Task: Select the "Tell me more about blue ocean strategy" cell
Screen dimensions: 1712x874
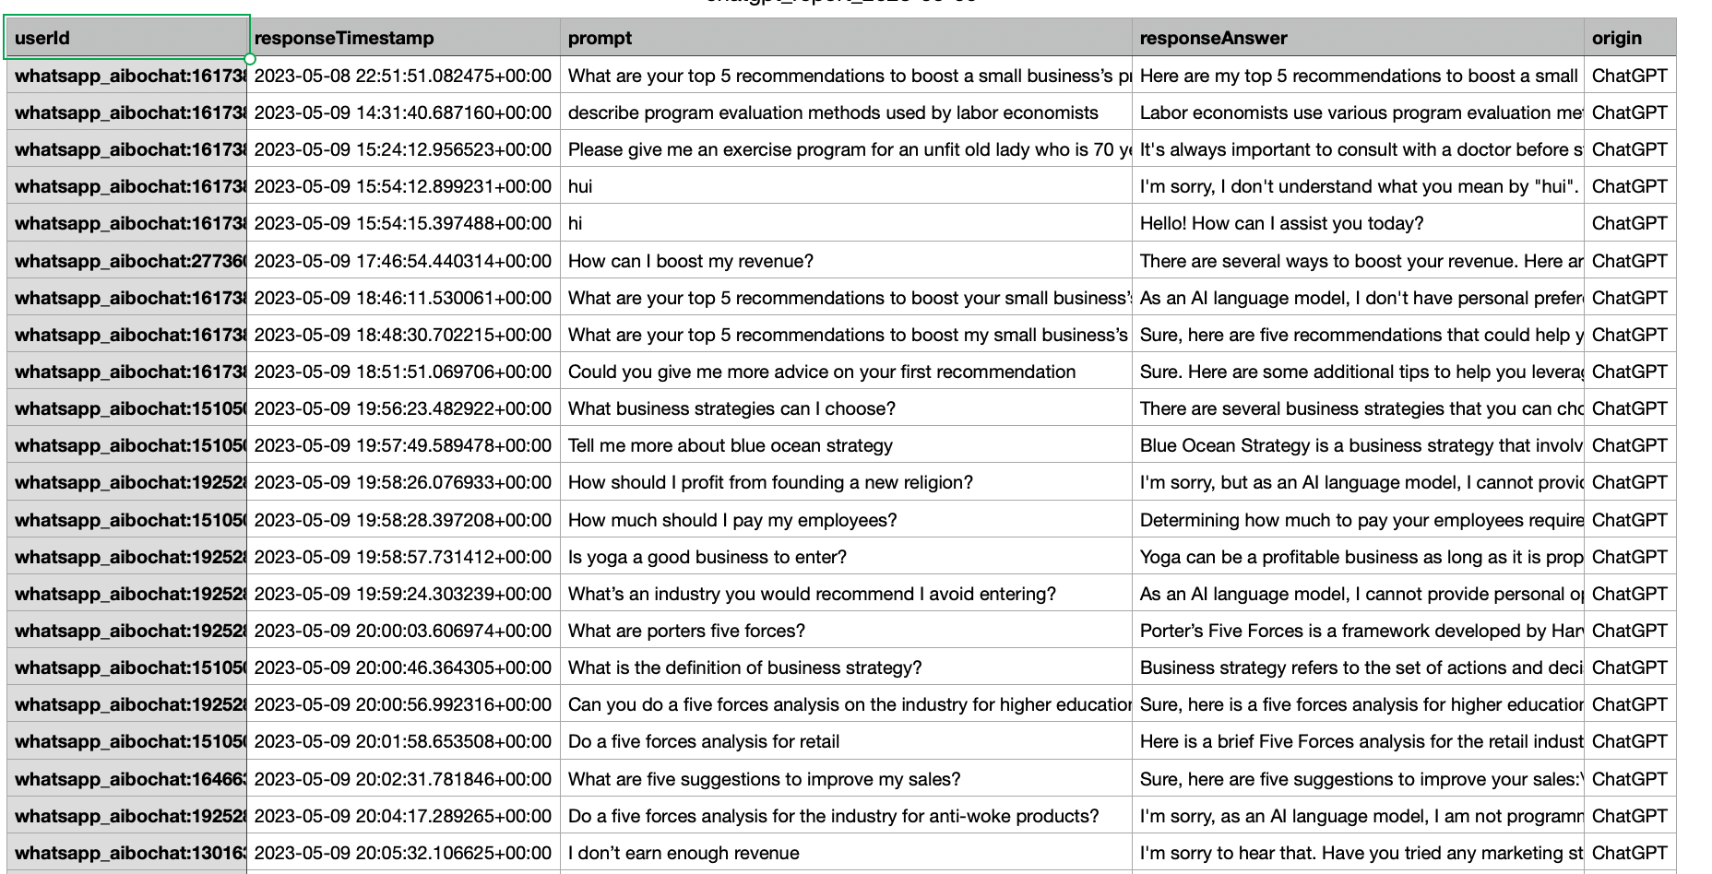Action: [x=846, y=445]
